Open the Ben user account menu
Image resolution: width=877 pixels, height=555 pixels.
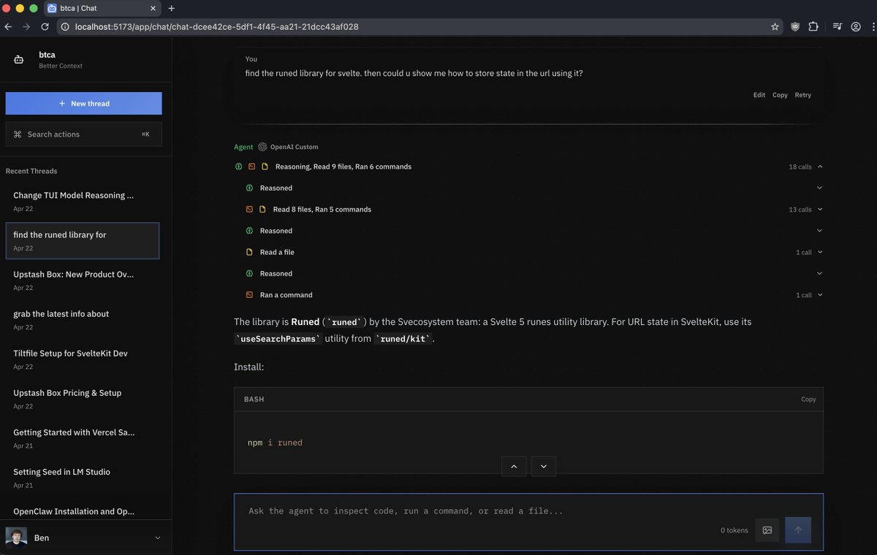coord(84,537)
